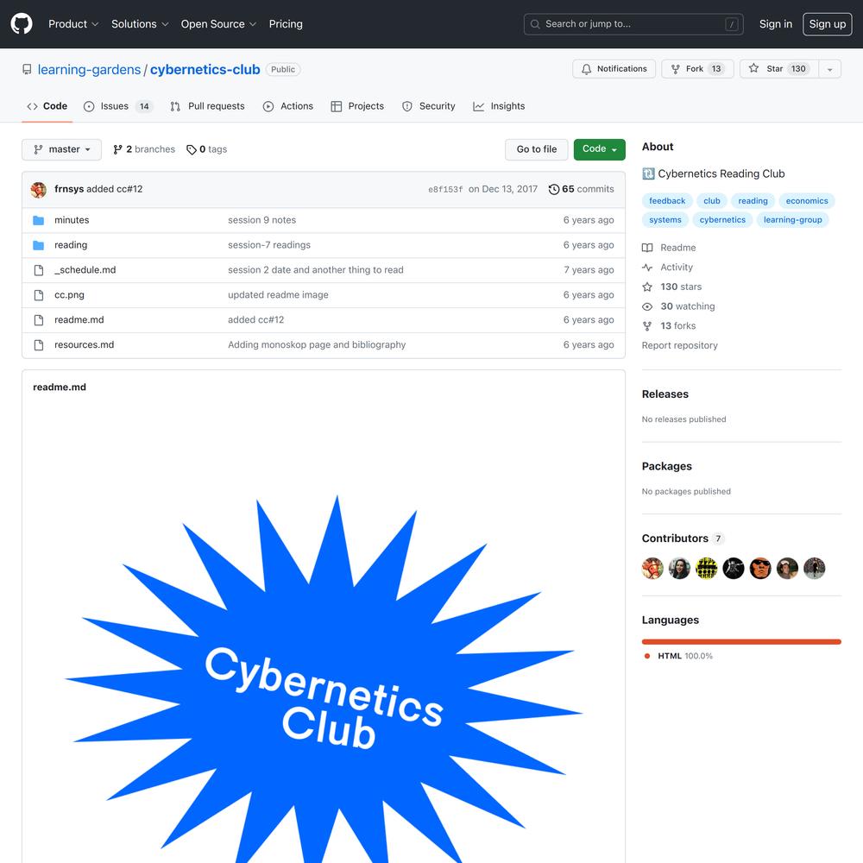Open the Readme link in About
The height and width of the screenshot is (863, 863).
(x=670, y=248)
